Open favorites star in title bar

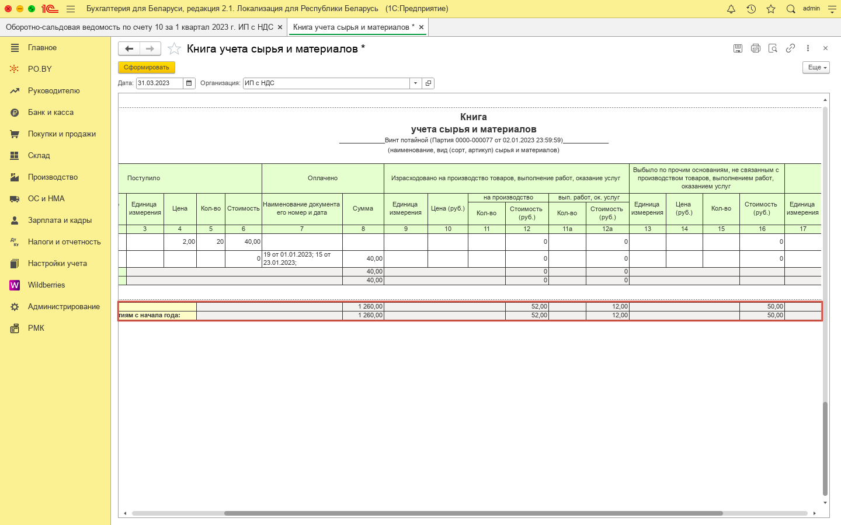(x=771, y=9)
